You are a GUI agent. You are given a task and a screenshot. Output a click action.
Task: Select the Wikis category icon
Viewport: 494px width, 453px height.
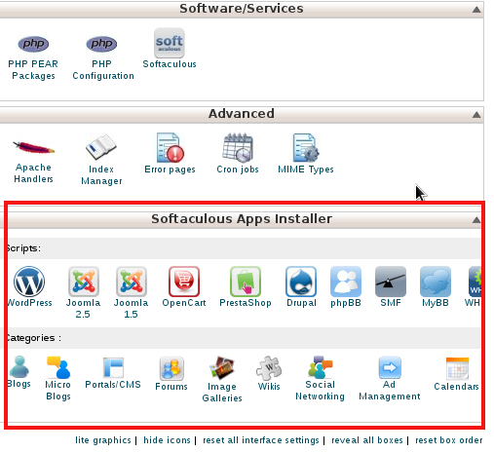point(269,368)
